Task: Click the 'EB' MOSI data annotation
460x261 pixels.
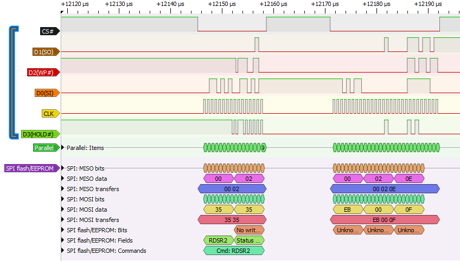Action: [x=348, y=210]
